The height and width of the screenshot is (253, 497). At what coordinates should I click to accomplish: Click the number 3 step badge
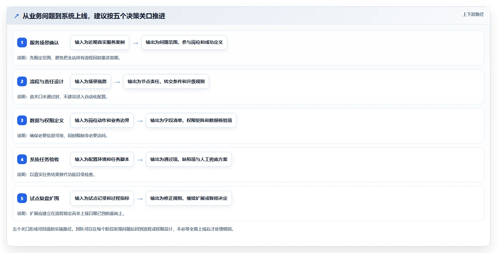22,120
